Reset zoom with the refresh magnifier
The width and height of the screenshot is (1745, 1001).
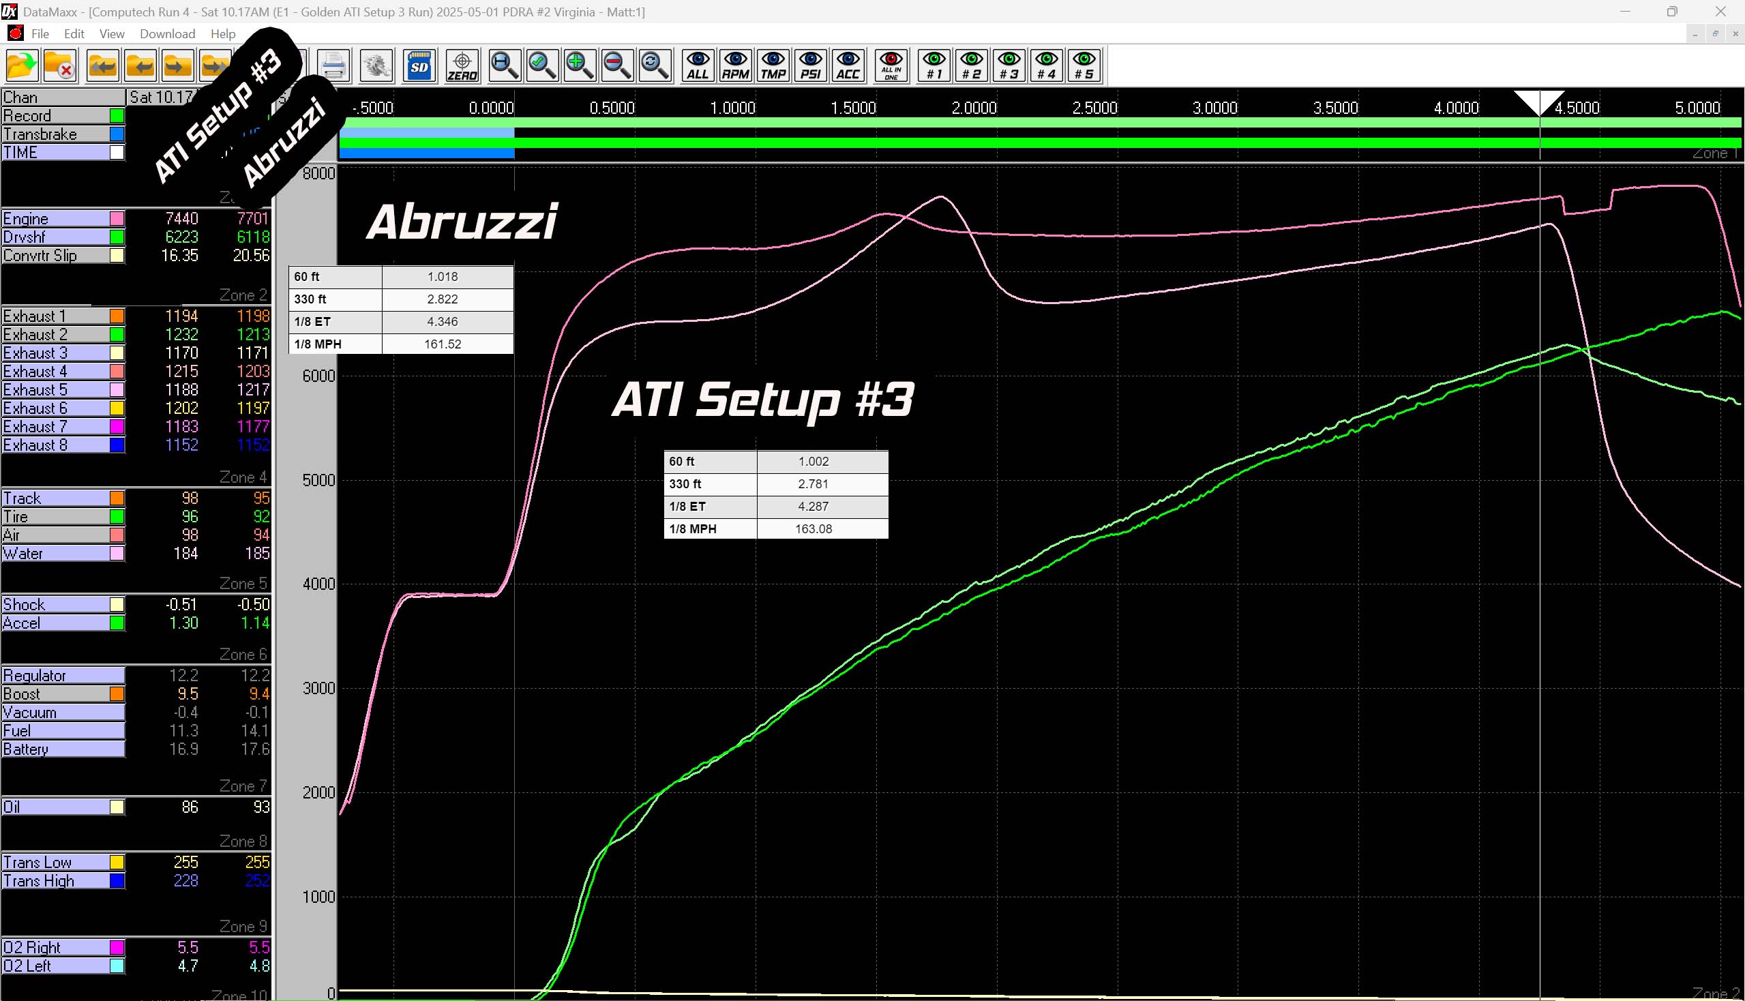tap(655, 66)
